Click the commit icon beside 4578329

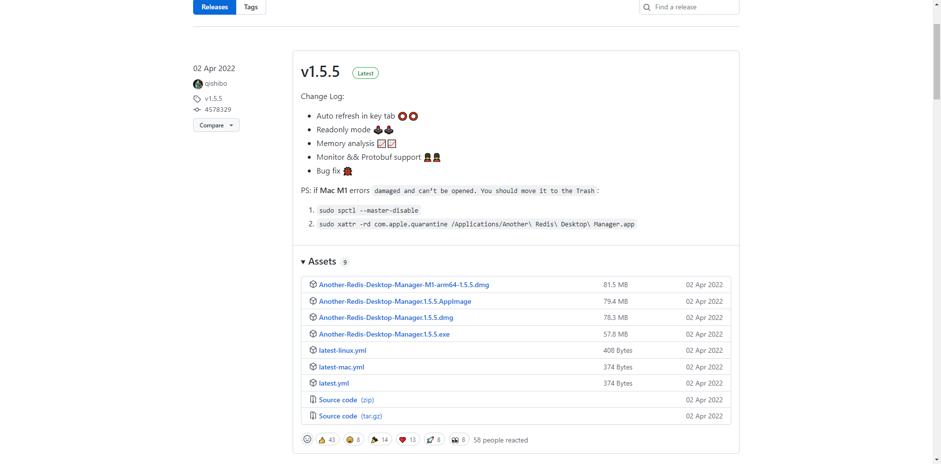tap(197, 110)
